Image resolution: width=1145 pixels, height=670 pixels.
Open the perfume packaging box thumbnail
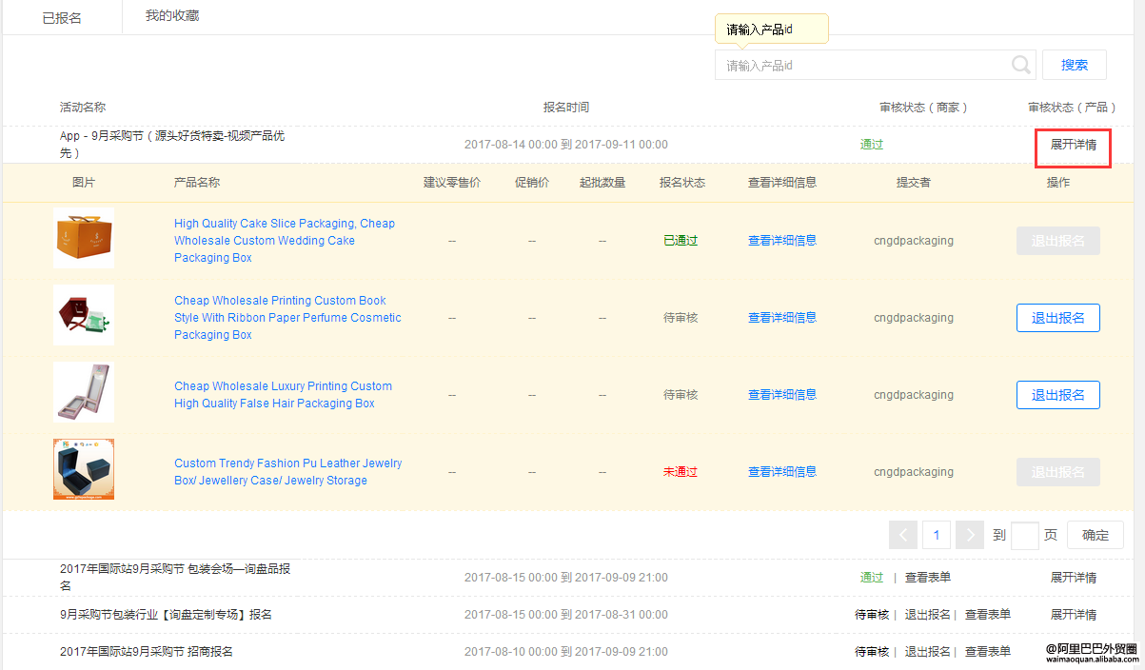[84, 315]
